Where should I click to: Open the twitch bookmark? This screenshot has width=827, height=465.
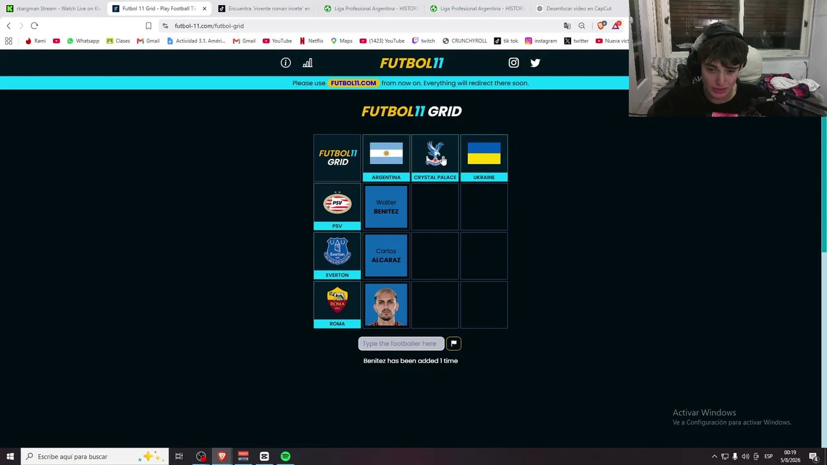pos(423,41)
